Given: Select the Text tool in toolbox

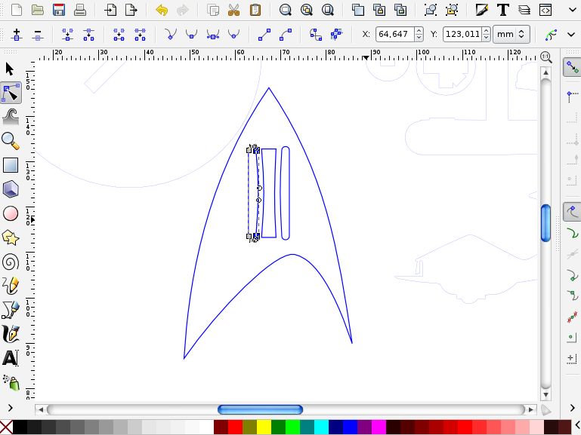Looking at the screenshot, I should [x=11, y=358].
